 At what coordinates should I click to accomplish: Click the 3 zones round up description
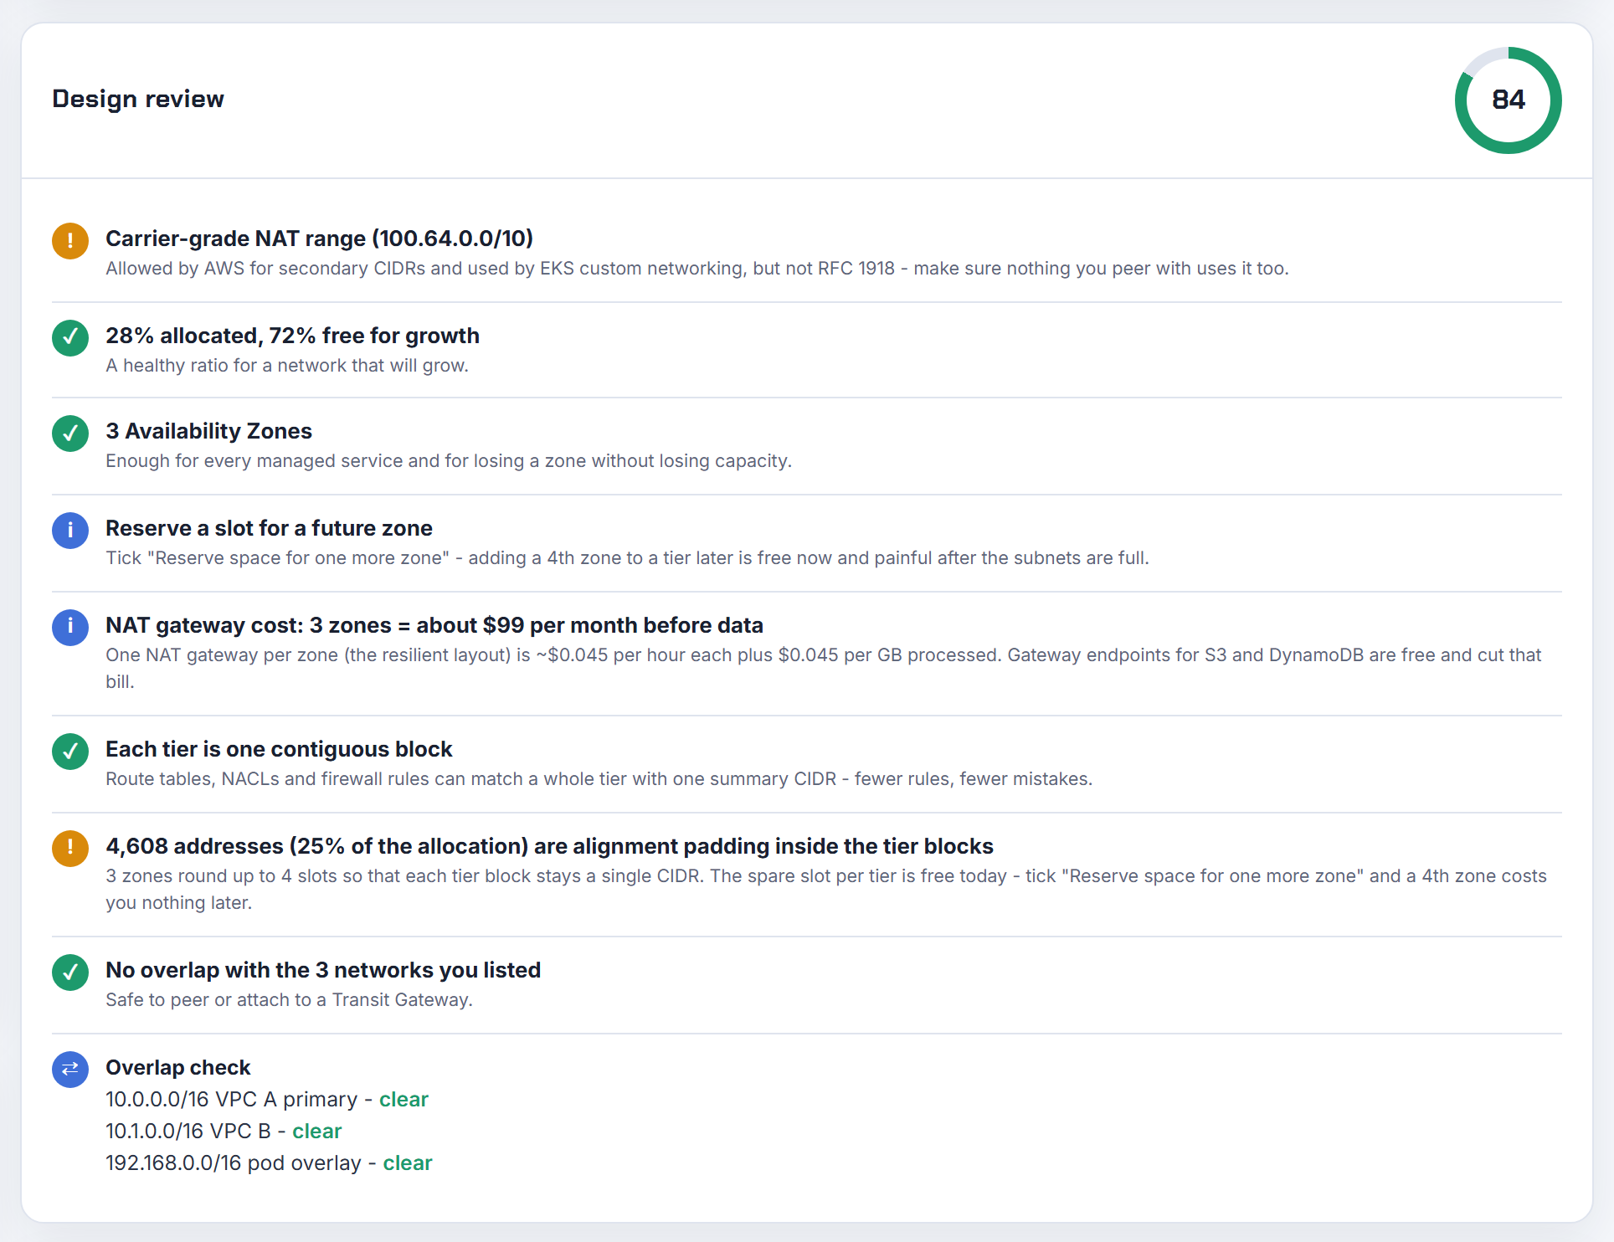coord(826,889)
